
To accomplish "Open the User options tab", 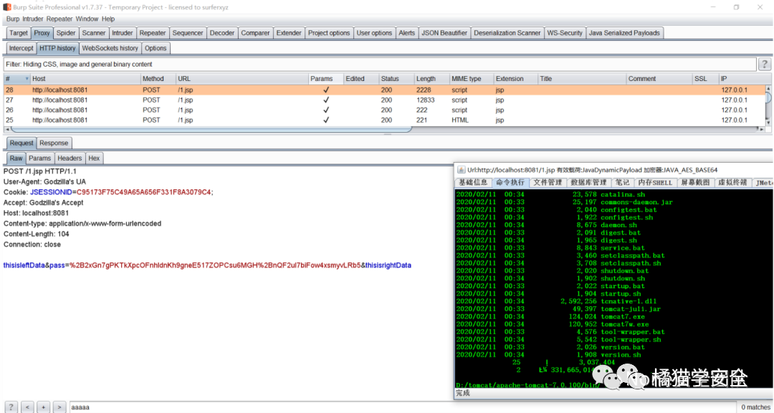I will (x=374, y=32).
